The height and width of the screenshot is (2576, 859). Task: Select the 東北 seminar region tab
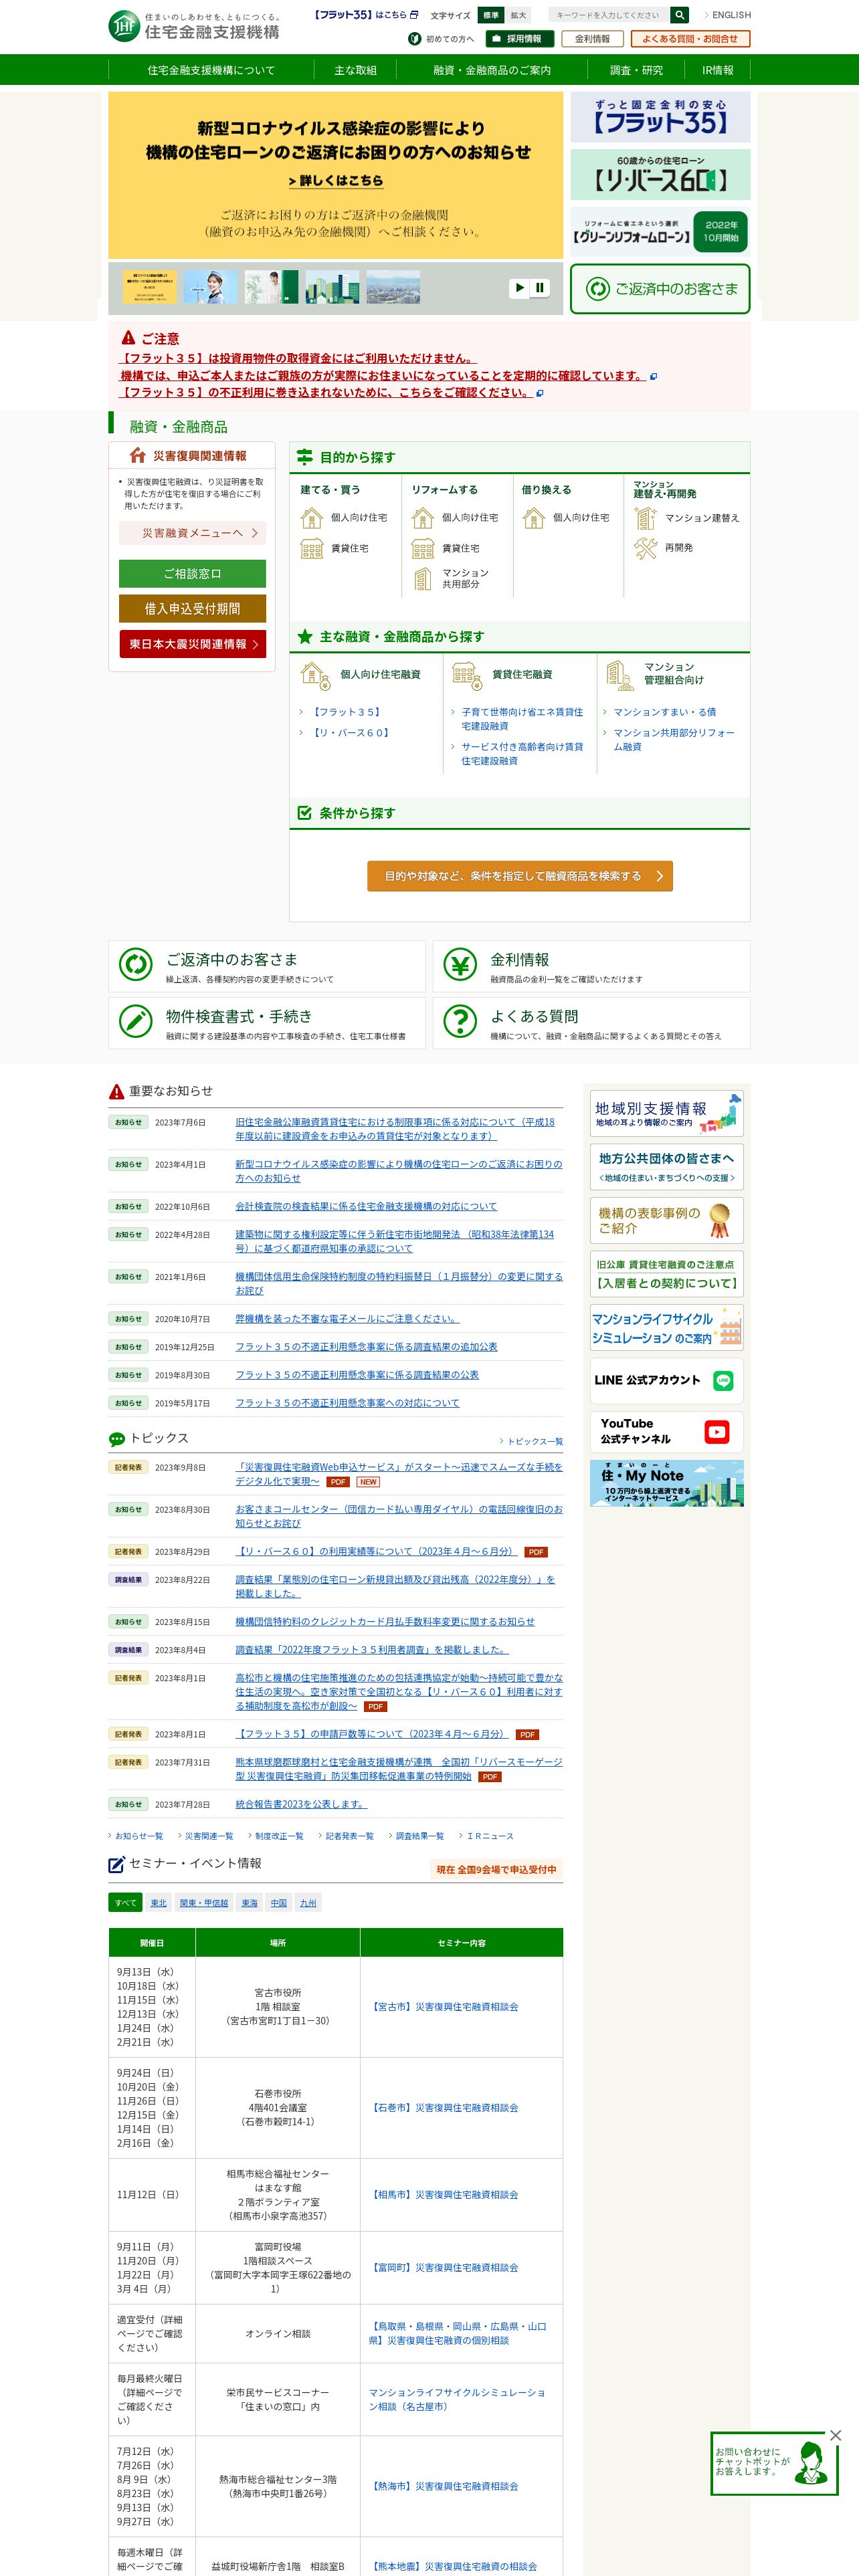click(x=159, y=1903)
